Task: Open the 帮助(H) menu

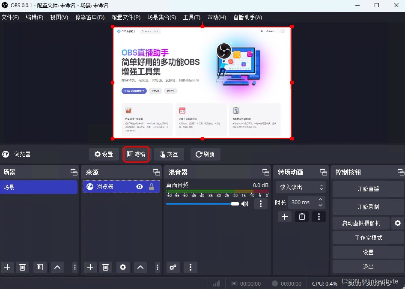Action: point(217,17)
